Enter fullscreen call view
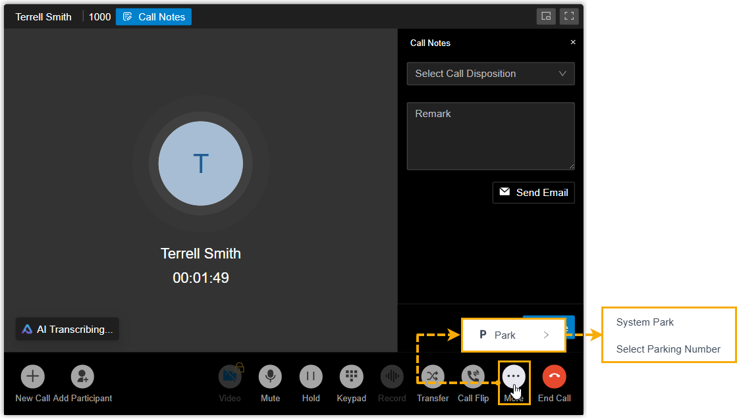This screenshot has width=737, height=419. coord(570,16)
